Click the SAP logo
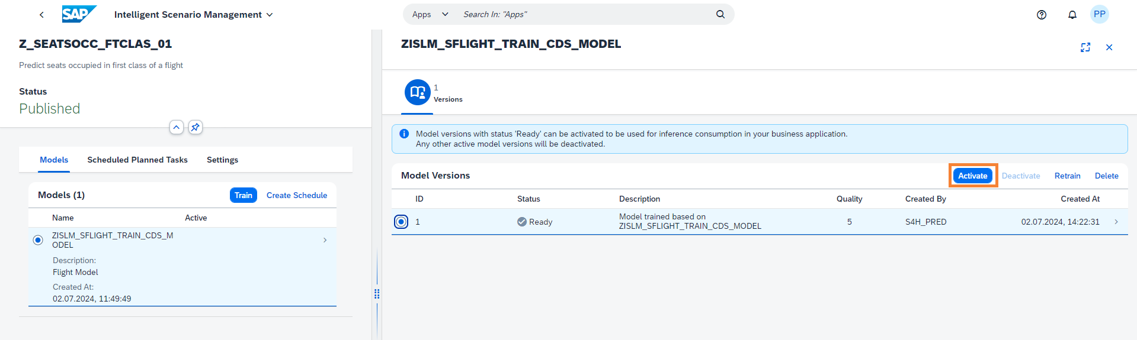The height and width of the screenshot is (340, 1137). pyautogui.click(x=78, y=14)
